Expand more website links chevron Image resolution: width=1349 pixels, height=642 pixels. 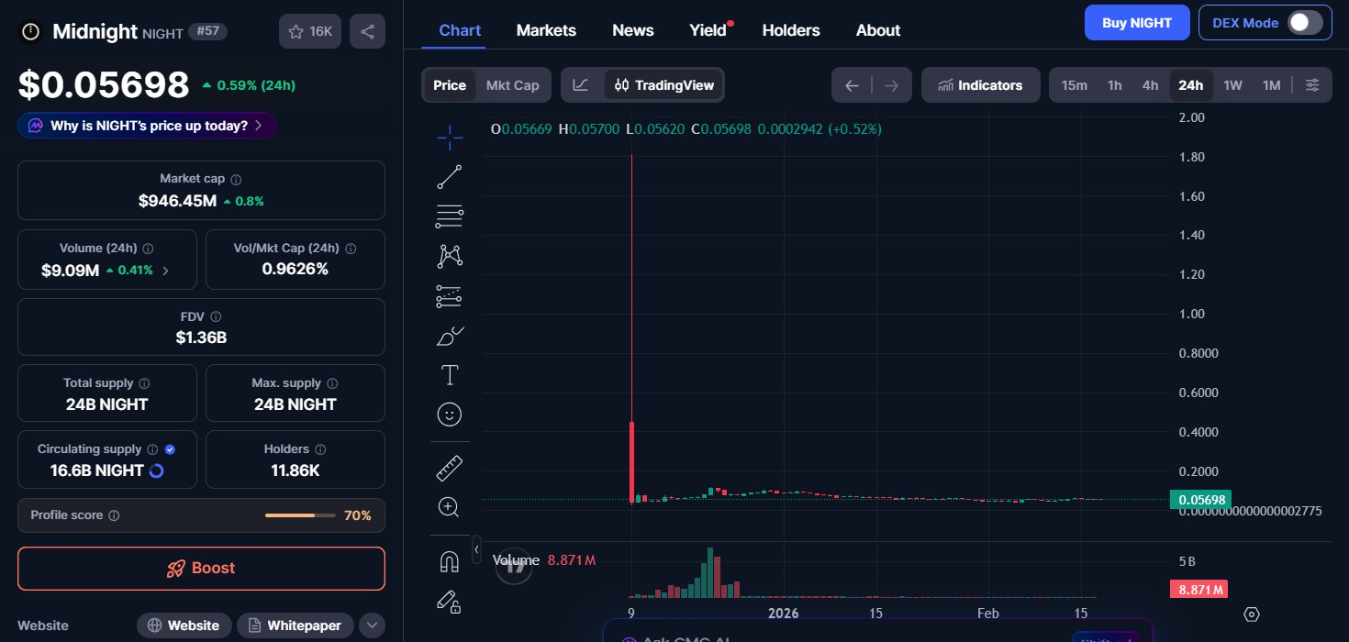[372, 625]
